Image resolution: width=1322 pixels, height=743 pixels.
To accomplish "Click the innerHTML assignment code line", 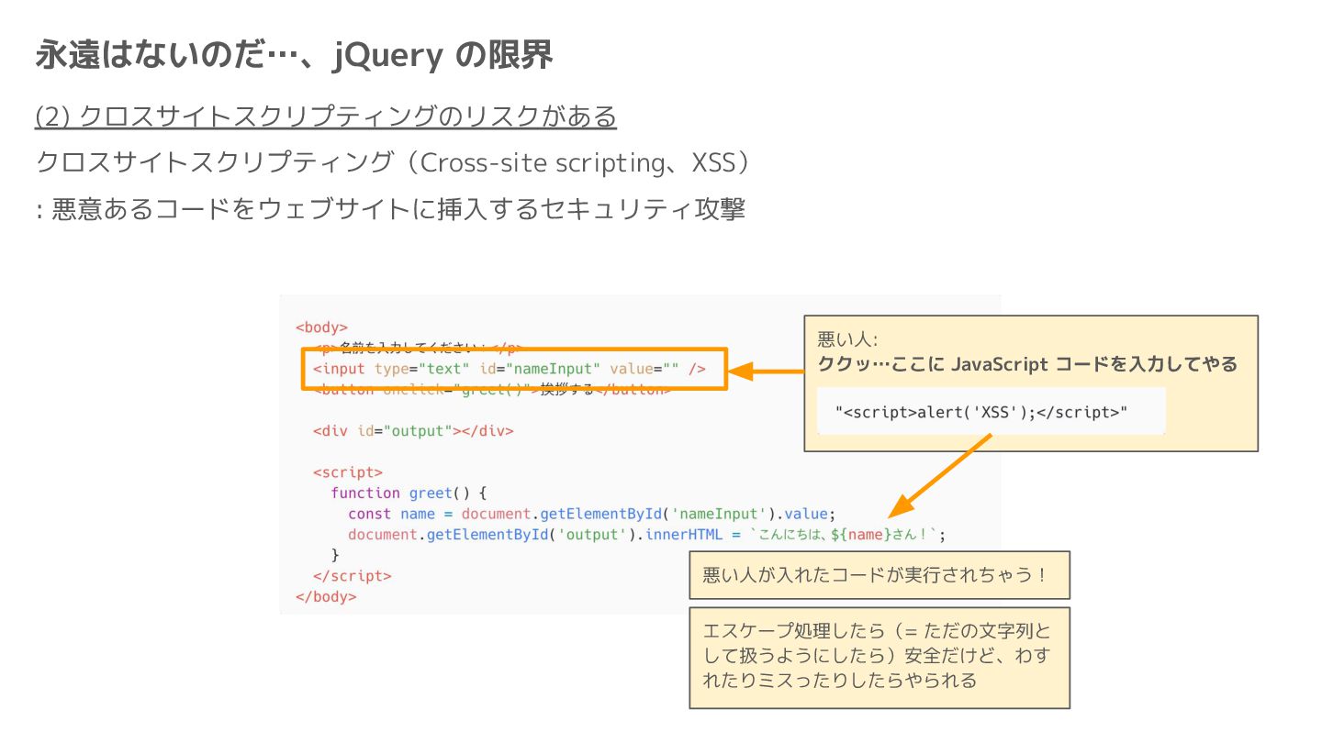I will [646, 535].
